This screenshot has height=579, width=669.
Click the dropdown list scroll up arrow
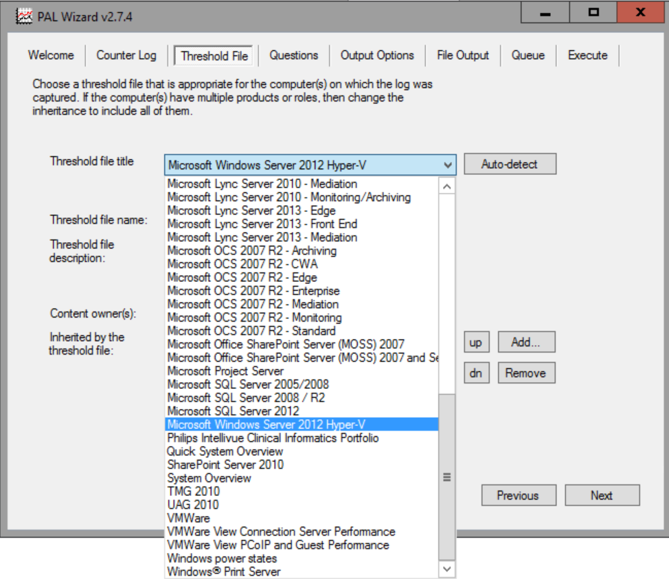[447, 186]
